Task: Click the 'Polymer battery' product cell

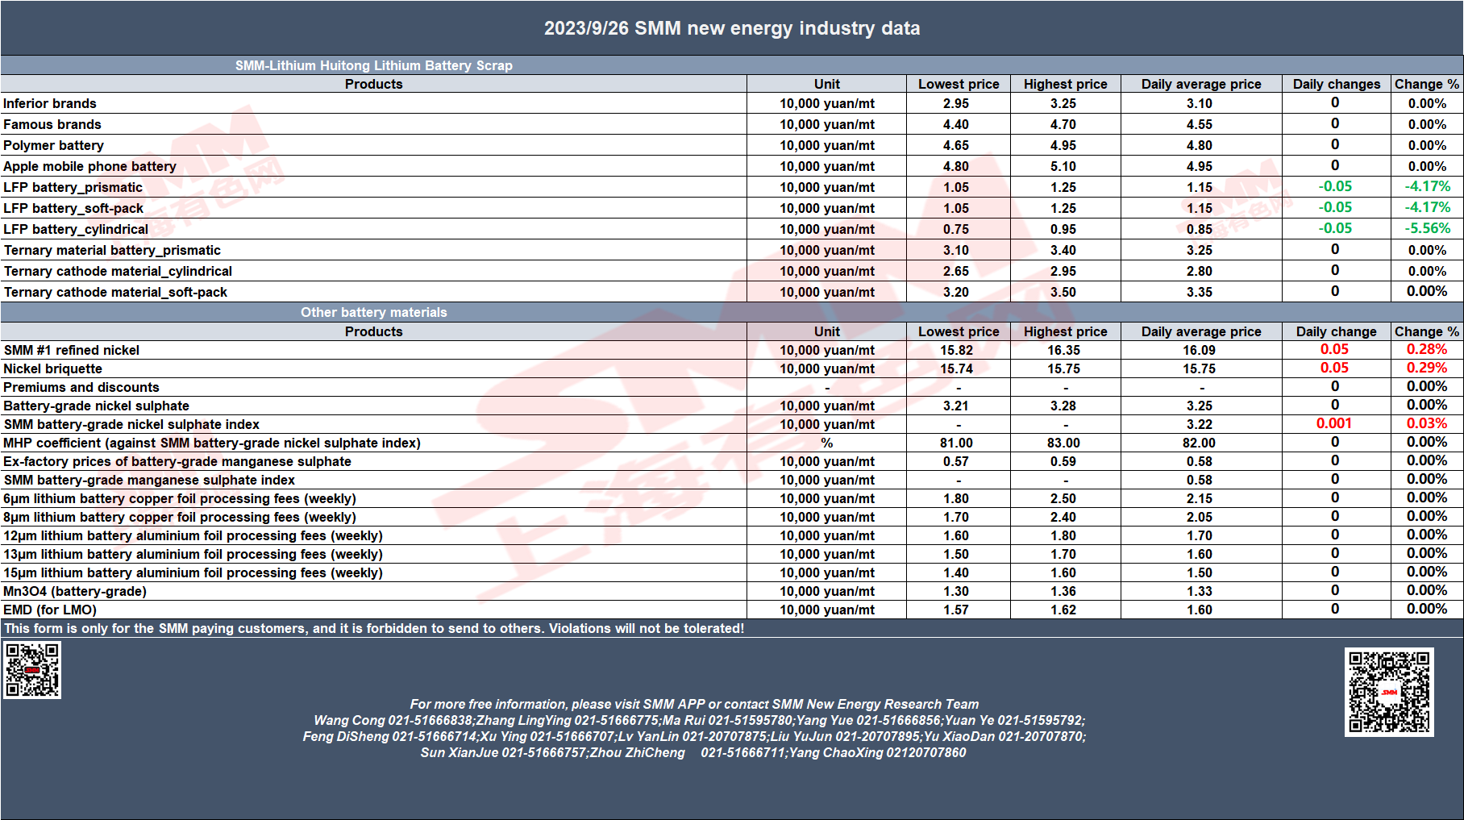Action: tap(53, 145)
